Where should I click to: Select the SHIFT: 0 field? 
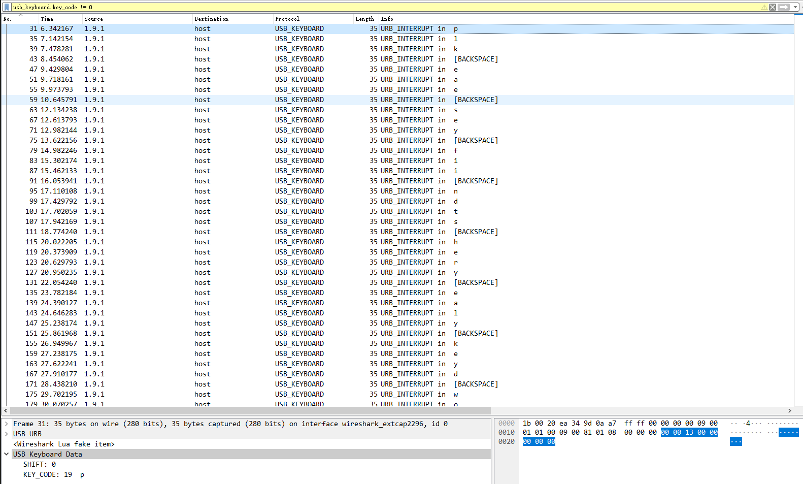[40, 464]
